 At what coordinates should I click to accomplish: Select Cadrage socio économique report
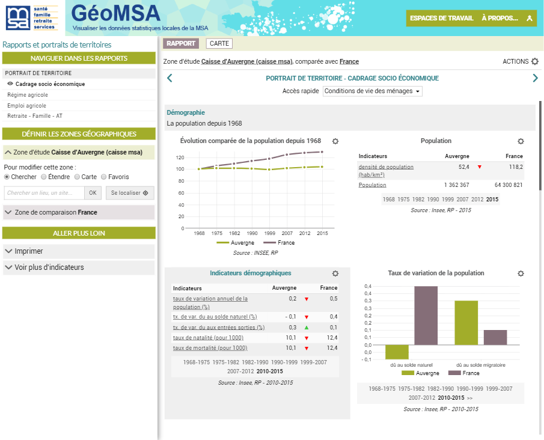pos(50,84)
